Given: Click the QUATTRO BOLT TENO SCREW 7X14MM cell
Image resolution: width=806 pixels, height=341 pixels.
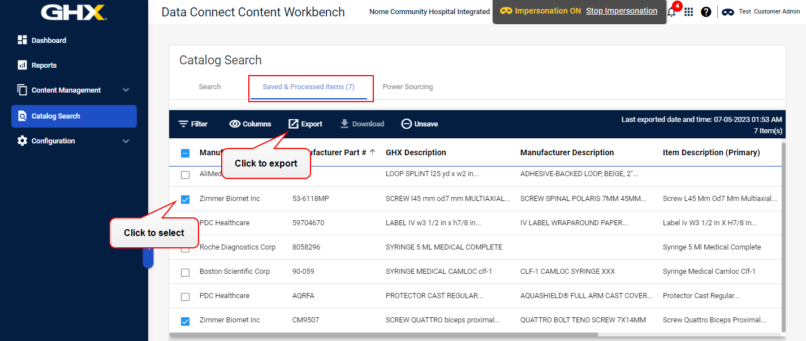Looking at the screenshot, I should click(583, 320).
